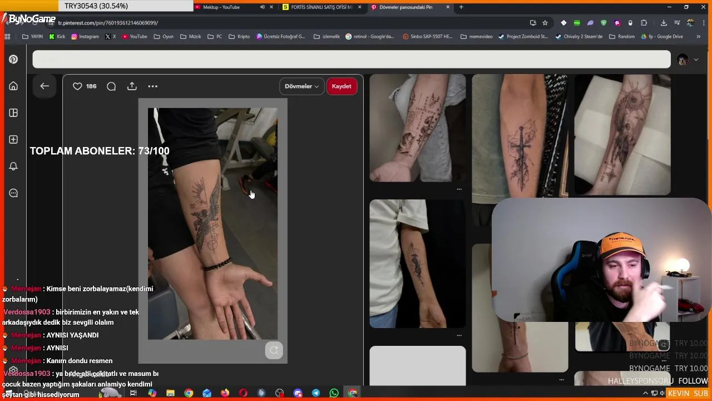712x401 pixels.
Task: Click the Pinterest logo in the sidebar
Action: click(13, 60)
